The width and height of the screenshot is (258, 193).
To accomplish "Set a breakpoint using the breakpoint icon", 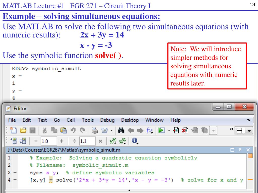I will (x=176, y=130).
